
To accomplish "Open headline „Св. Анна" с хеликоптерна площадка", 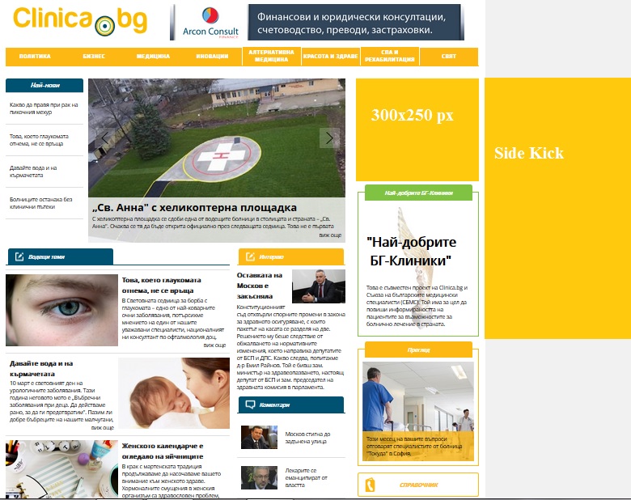I will point(194,207).
